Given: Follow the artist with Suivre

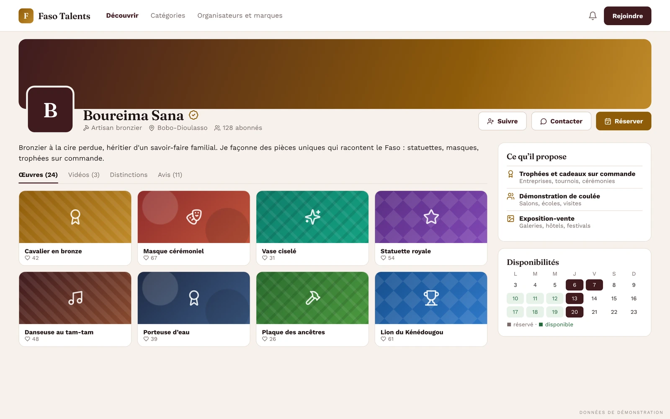Looking at the screenshot, I should (x=502, y=121).
